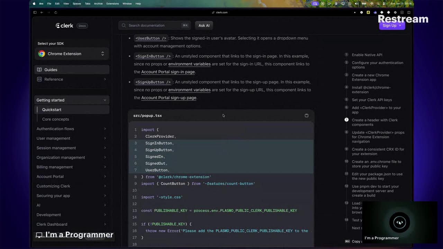Screen dimensions: 443x249
Task: Jump to Install @clerk/chrome-extension step
Action: point(371,90)
